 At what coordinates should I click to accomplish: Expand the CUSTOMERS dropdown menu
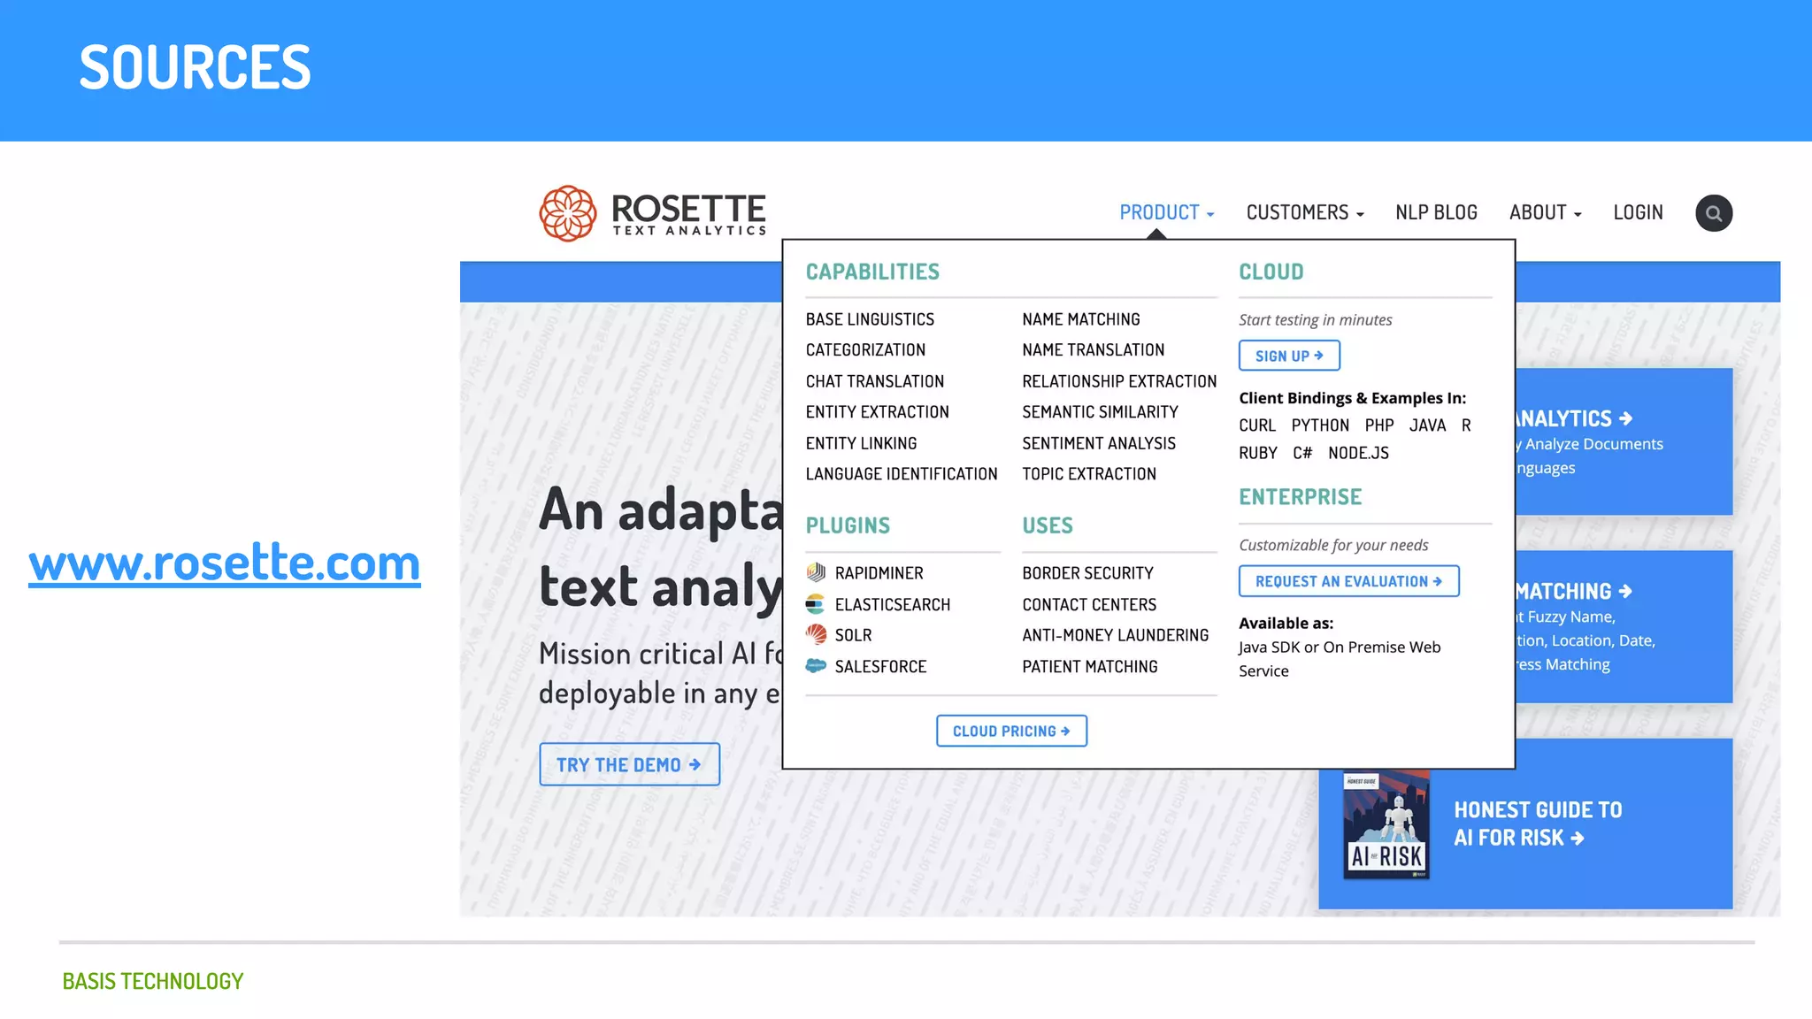(1305, 212)
